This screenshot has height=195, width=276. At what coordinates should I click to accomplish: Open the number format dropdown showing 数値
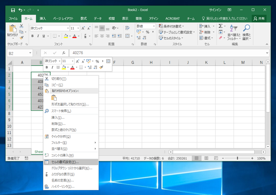click(x=154, y=26)
